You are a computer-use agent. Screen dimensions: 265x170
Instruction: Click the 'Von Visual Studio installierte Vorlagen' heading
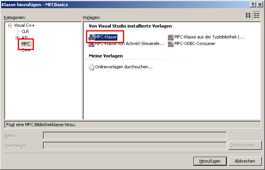tap(130, 26)
